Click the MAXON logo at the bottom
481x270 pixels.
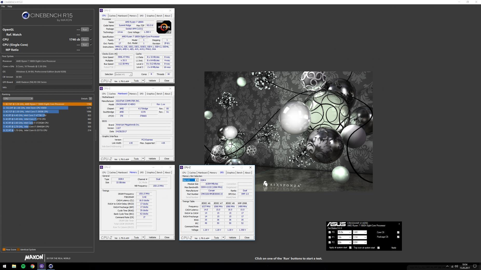tap(34, 258)
